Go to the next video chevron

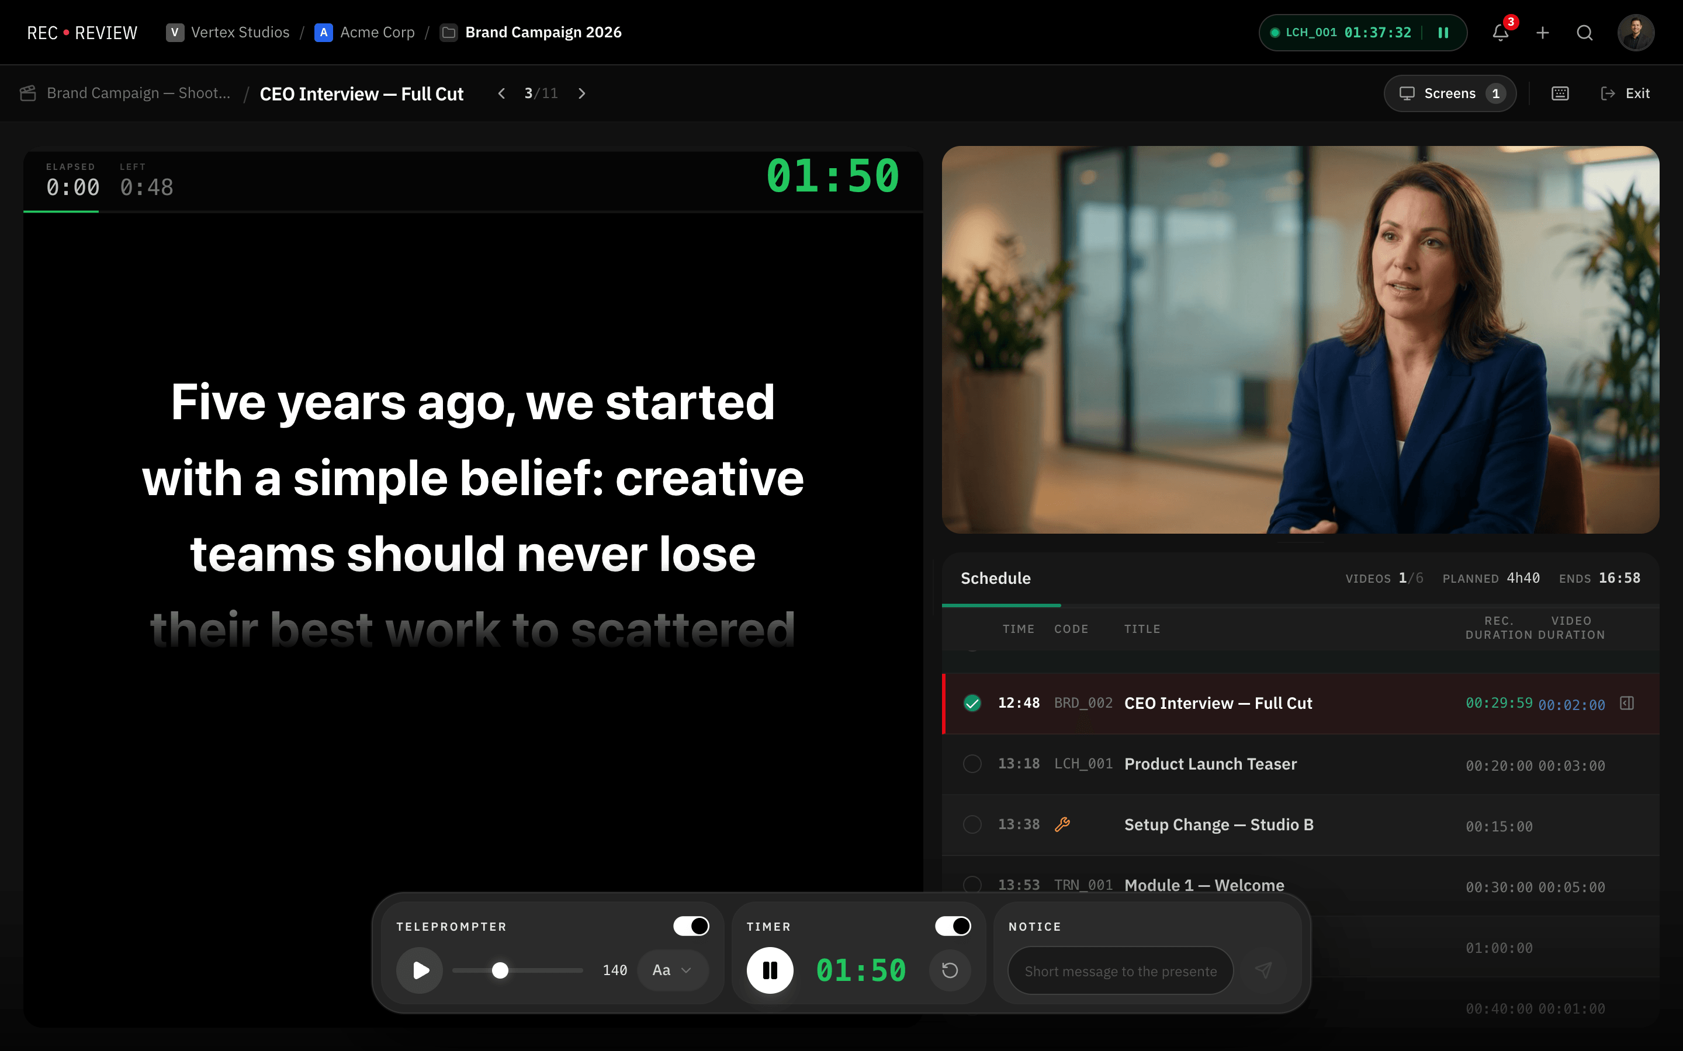(x=581, y=93)
